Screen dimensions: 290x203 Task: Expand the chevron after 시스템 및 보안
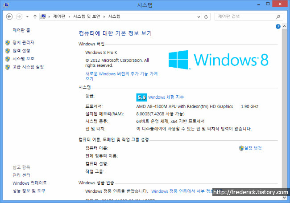pyautogui.click(x=104, y=16)
